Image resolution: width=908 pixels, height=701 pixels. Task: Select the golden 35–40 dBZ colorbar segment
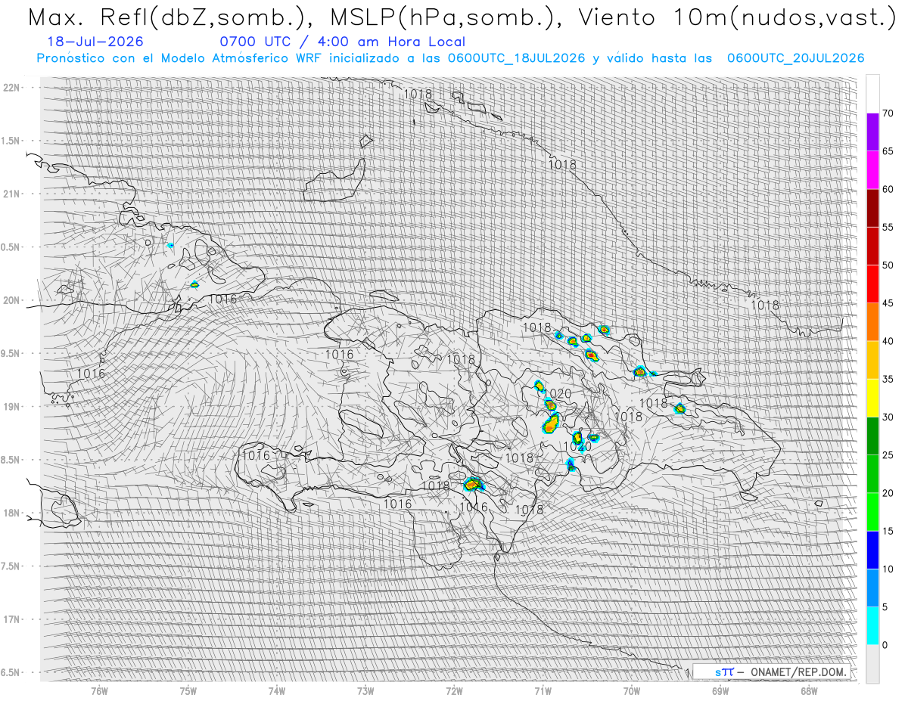coord(872,360)
